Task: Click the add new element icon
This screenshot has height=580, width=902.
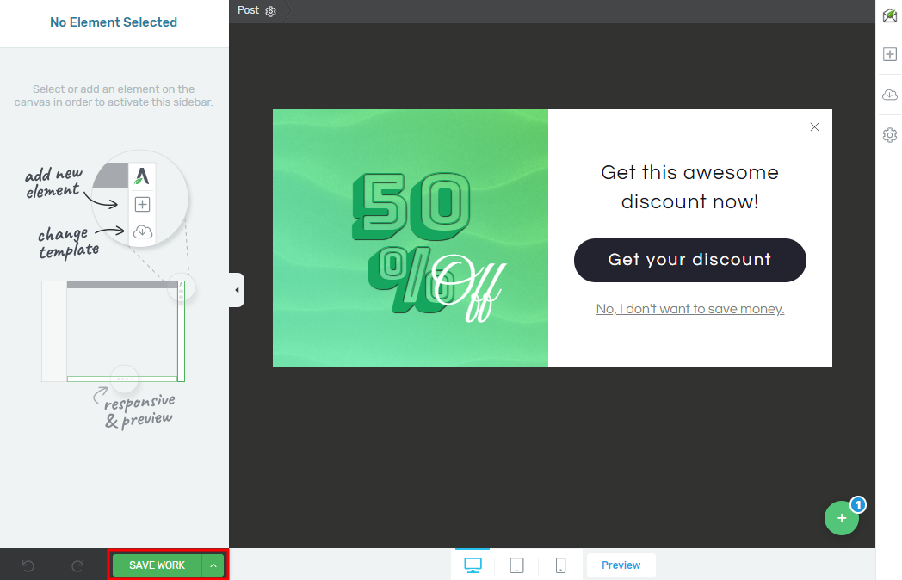Action: pyautogui.click(x=889, y=53)
